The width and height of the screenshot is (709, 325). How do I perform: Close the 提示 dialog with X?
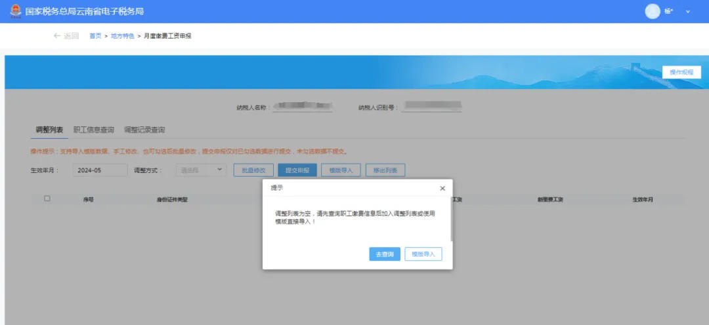(442, 188)
